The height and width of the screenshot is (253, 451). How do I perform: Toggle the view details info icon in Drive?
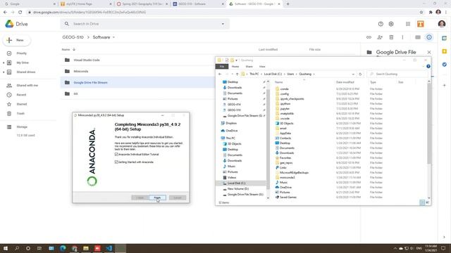click(x=429, y=37)
